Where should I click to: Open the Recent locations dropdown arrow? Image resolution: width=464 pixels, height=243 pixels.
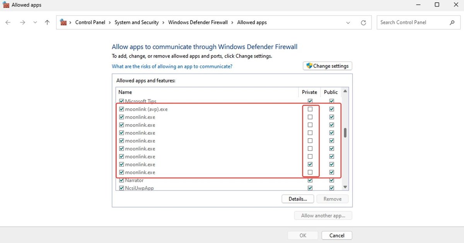tap(35, 22)
